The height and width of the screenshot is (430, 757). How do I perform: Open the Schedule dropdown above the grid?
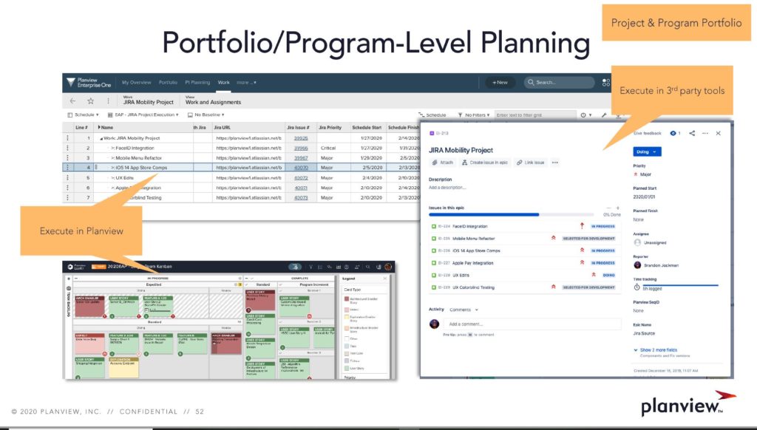[x=83, y=115]
